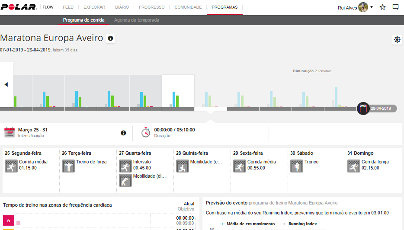Image resolution: width=404 pixels, height=230 pixels.
Task: Open program settings gear icon
Action: click(397, 40)
